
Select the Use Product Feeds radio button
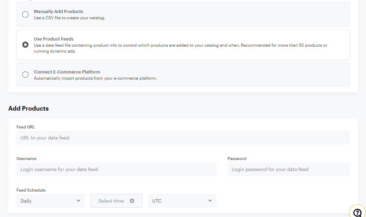click(25, 45)
